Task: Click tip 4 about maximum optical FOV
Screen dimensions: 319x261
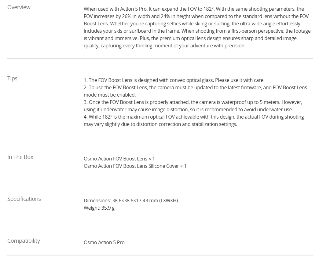Action: tap(194, 120)
